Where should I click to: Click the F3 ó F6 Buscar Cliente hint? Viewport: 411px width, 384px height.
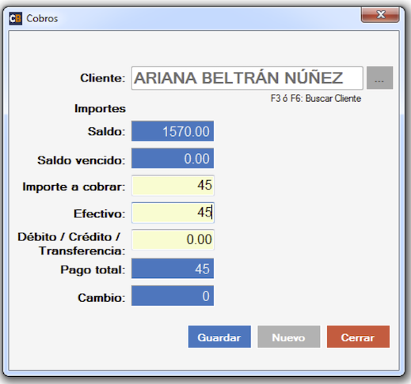(x=316, y=99)
